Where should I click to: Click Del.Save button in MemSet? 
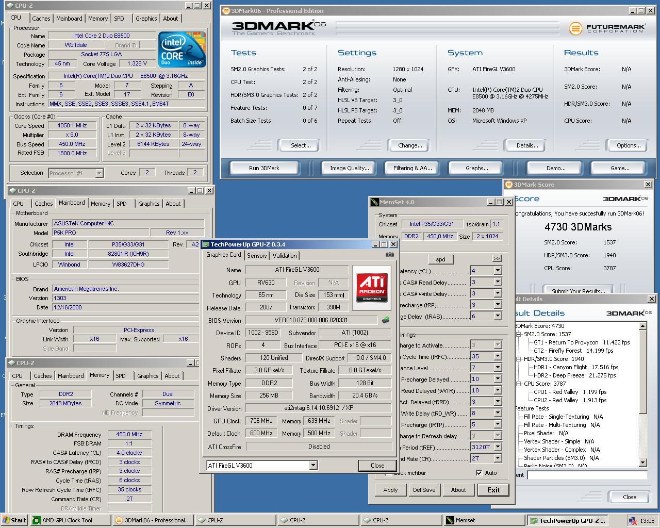coord(424,490)
